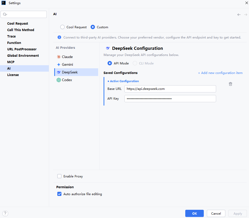Open the Function settings page
Screen dimensions: 249x218
point(24,43)
